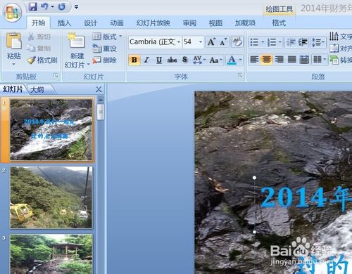Close the slides pane with the X

[99, 89]
